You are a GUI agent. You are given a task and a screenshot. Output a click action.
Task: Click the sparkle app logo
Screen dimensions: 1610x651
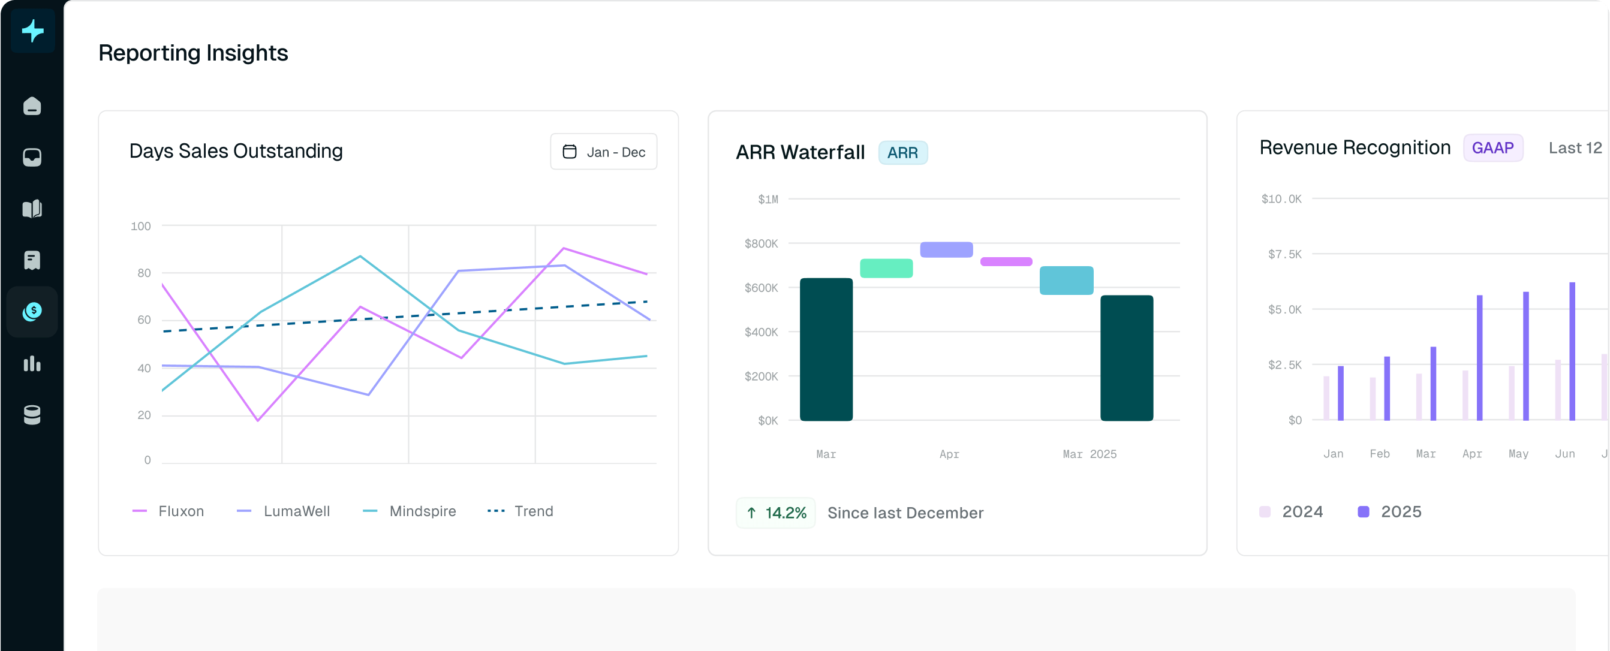click(32, 30)
